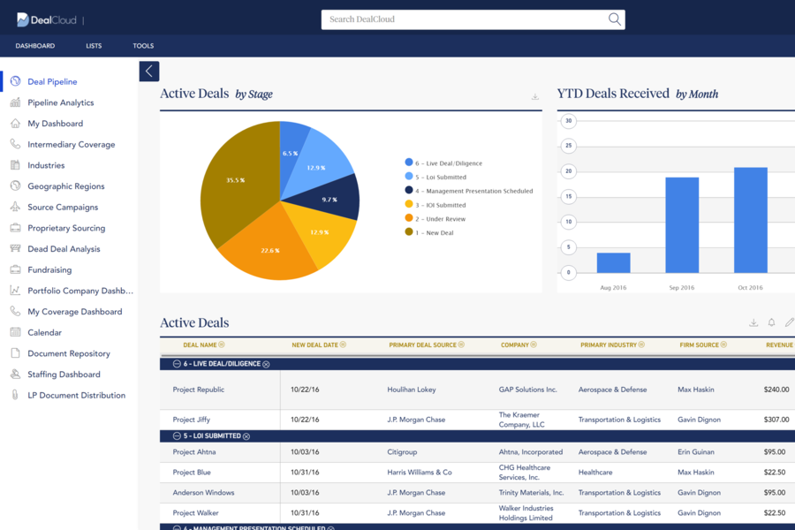
Task: Download the Active Deals table
Action: 753,322
